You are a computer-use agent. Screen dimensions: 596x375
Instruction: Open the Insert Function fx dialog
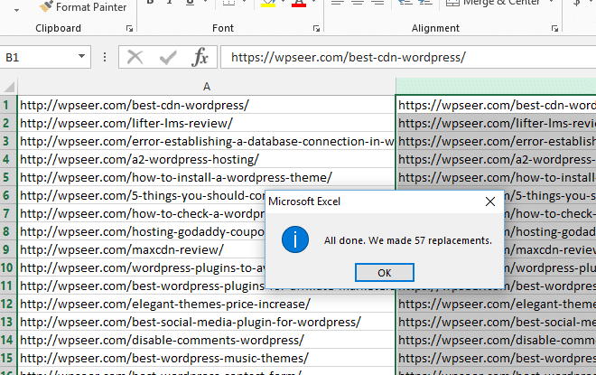200,58
